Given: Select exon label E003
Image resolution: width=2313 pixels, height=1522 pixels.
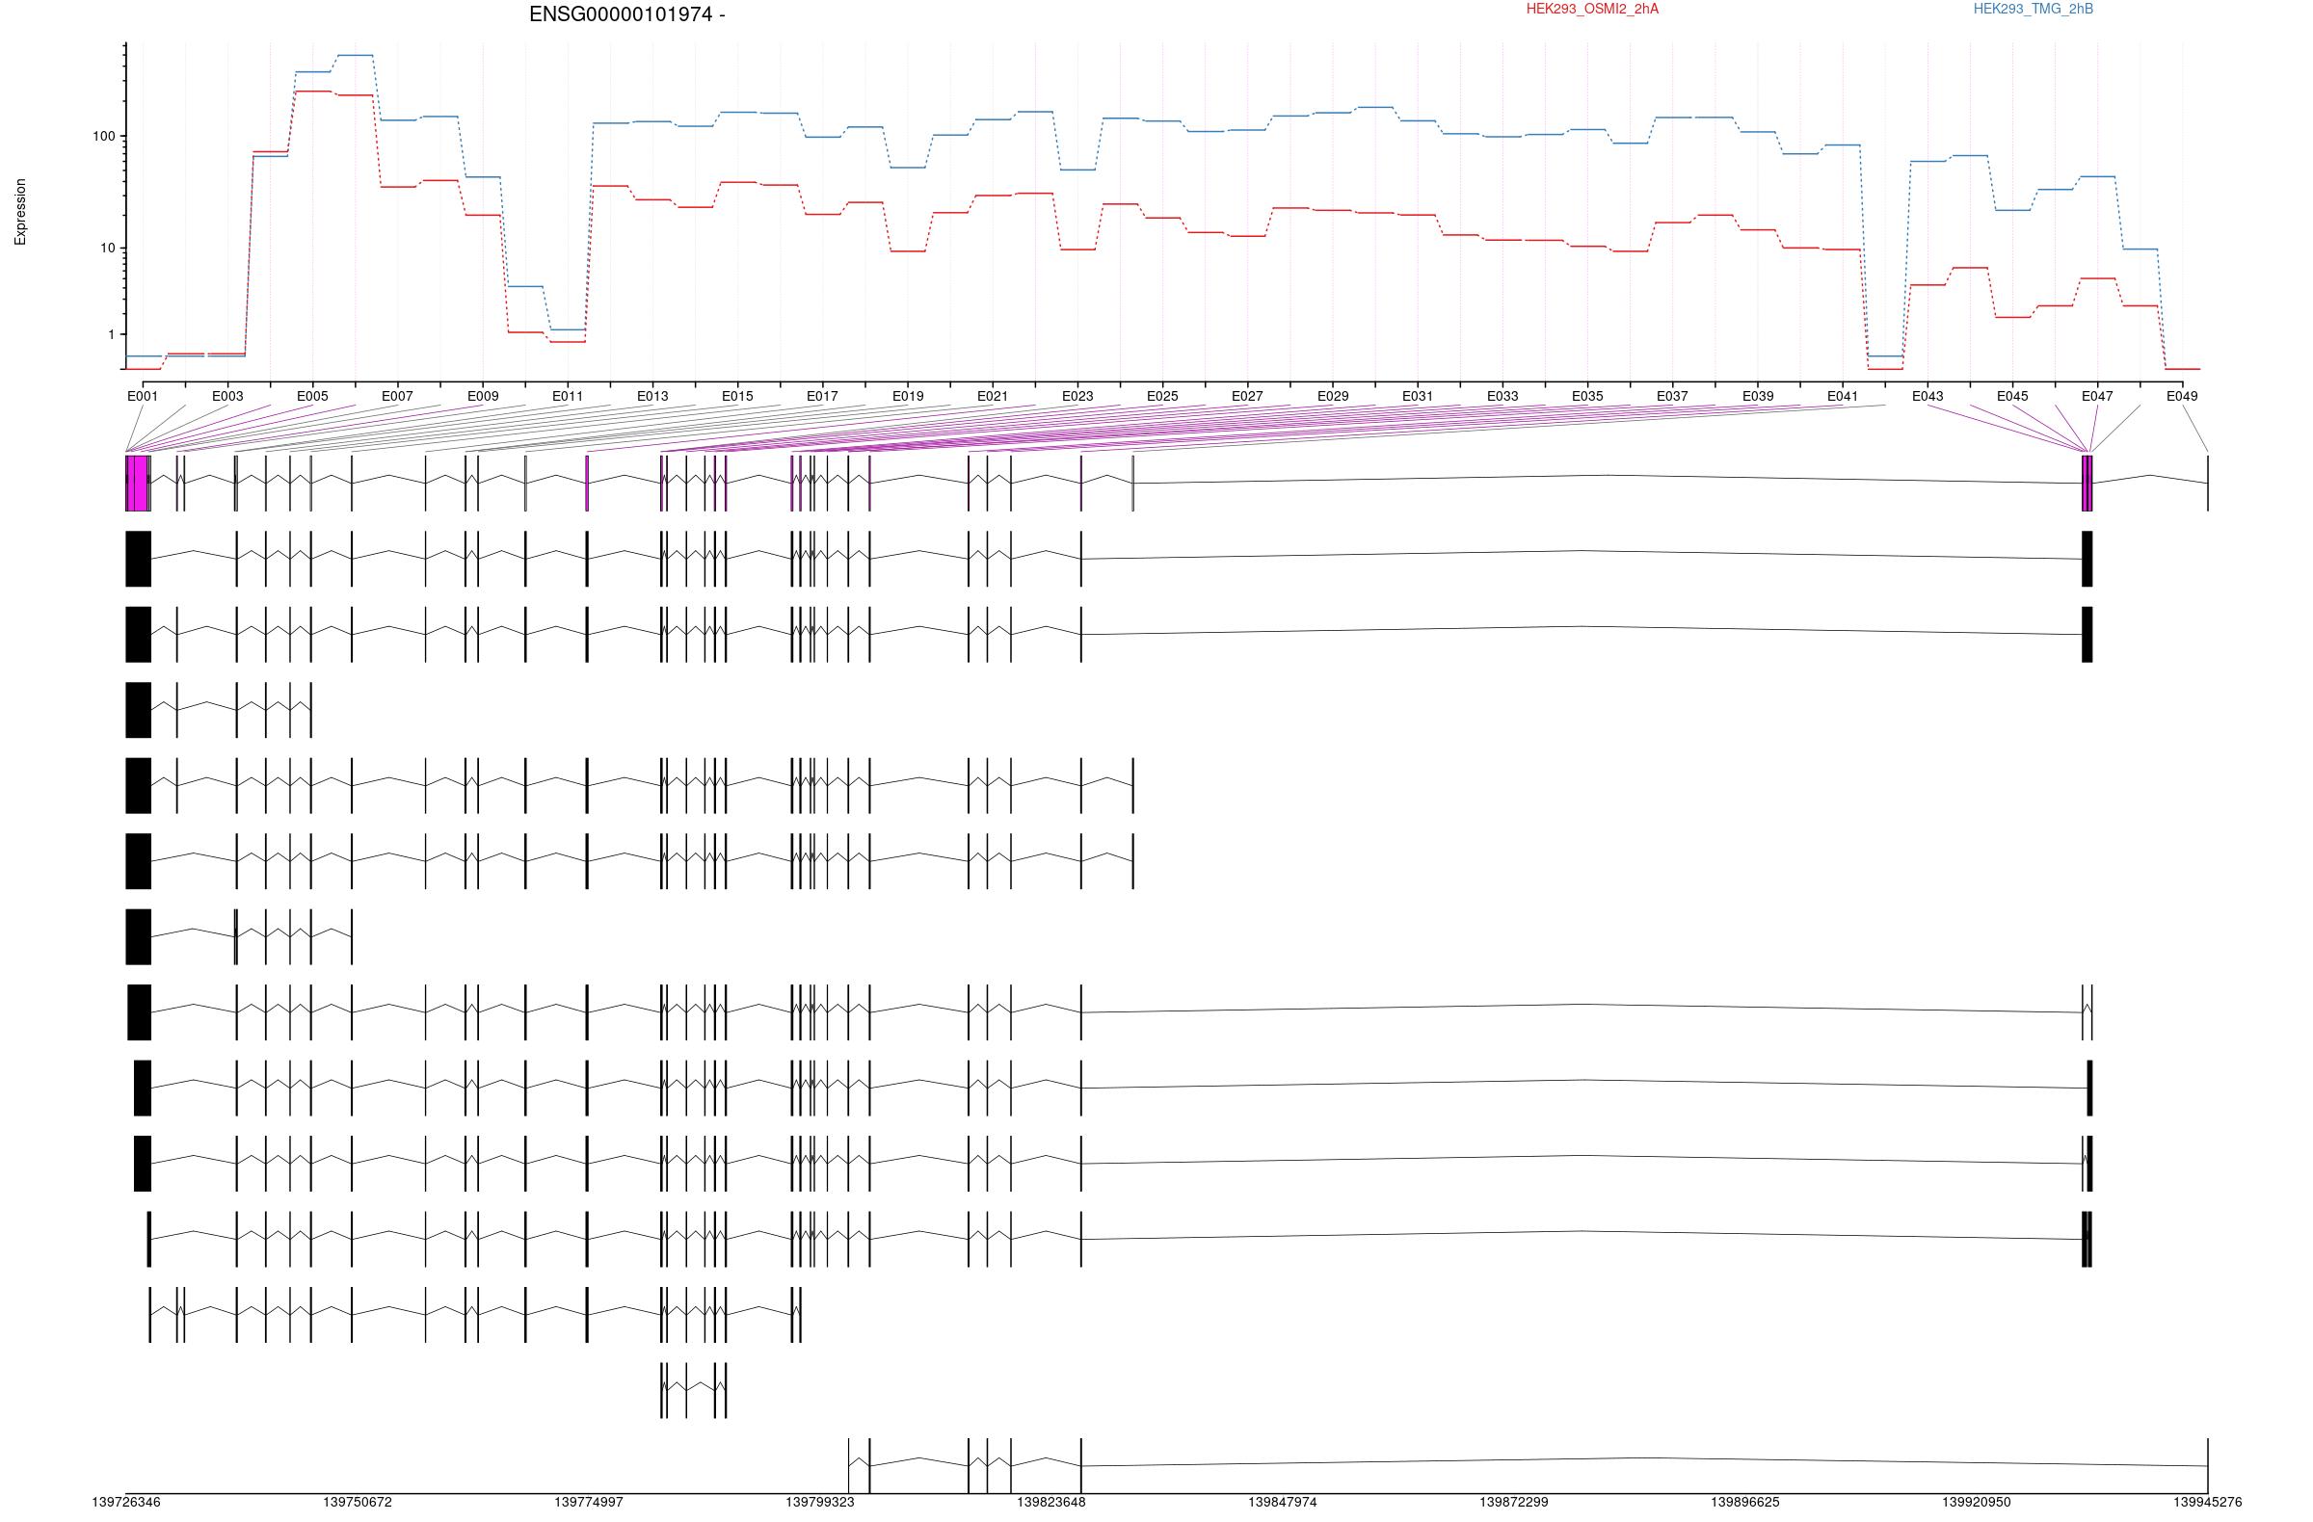Looking at the screenshot, I should tap(227, 396).
